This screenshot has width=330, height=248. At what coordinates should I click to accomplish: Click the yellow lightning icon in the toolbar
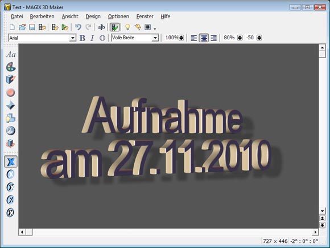[138, 27]
